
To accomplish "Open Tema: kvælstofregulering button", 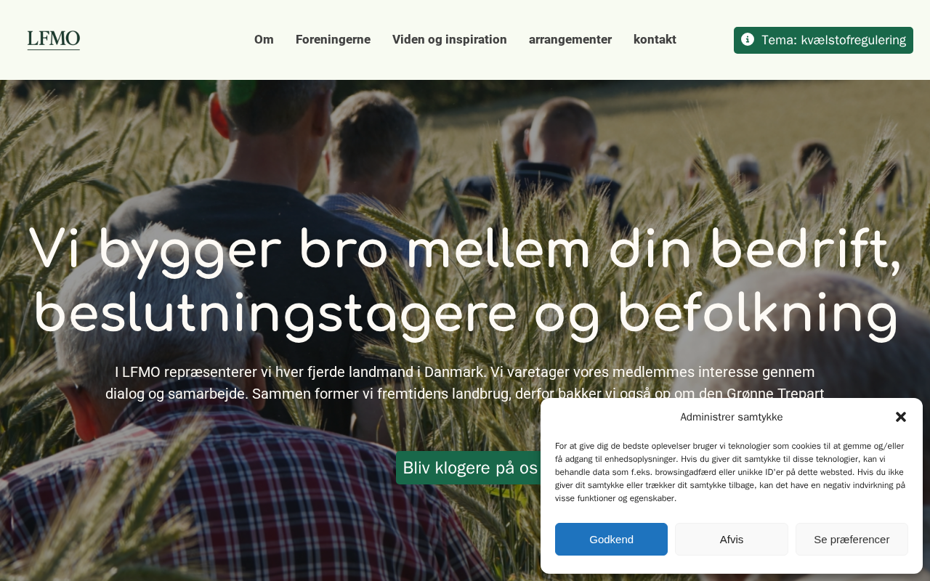I will 823,40.
